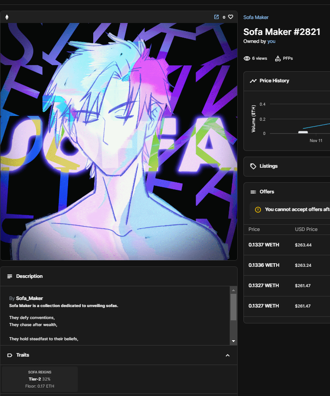Click the eye views icon
This screenshot has height=396, width=330.
tap(247, 58)
